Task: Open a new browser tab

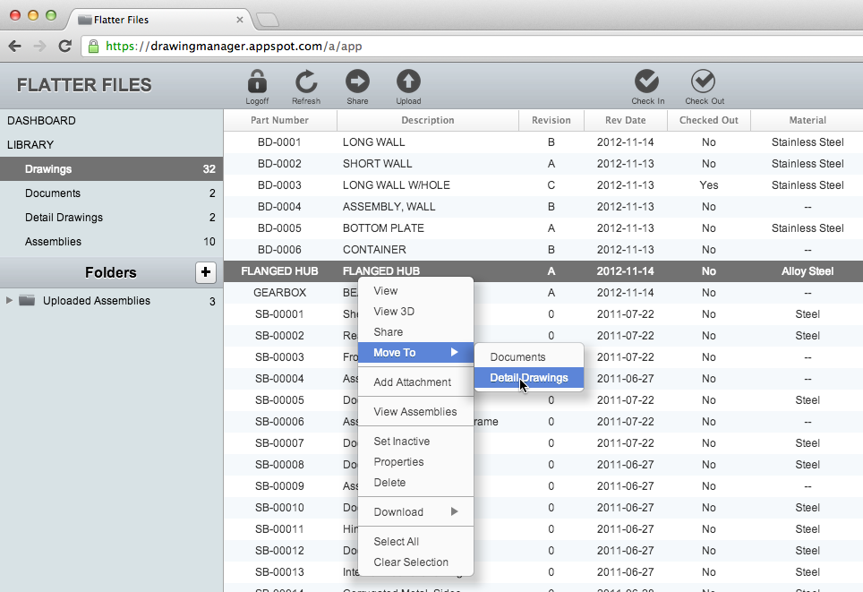Action: pos(268,20)
